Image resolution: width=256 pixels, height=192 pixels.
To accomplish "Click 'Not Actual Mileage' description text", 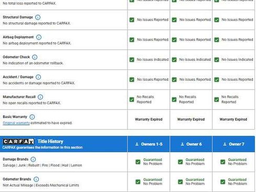I will 41,185.
